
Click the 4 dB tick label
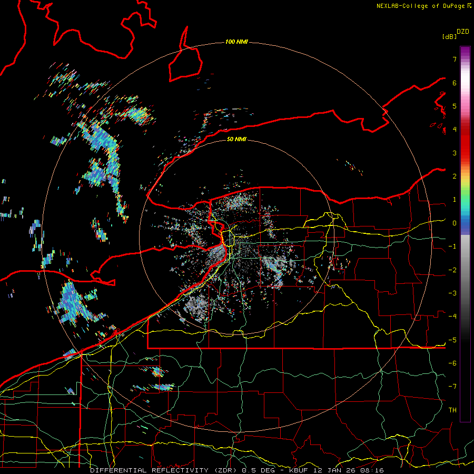tap(455, 130)
